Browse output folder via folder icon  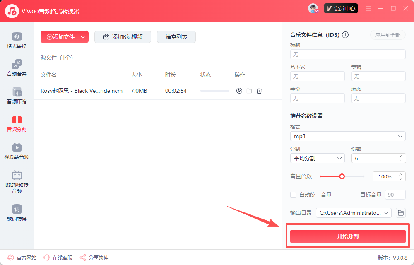click(x=400, y=212)
